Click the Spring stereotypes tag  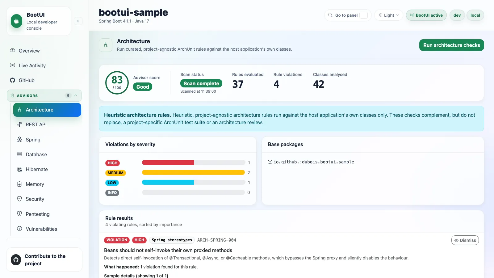172,240
